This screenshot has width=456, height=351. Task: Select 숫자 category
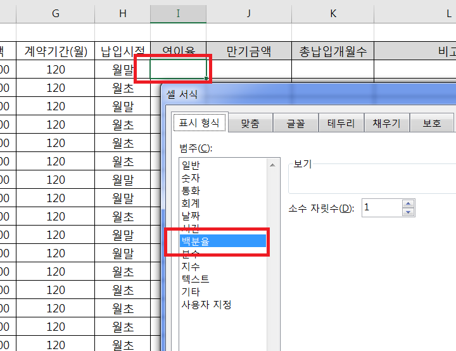point(189,178)
